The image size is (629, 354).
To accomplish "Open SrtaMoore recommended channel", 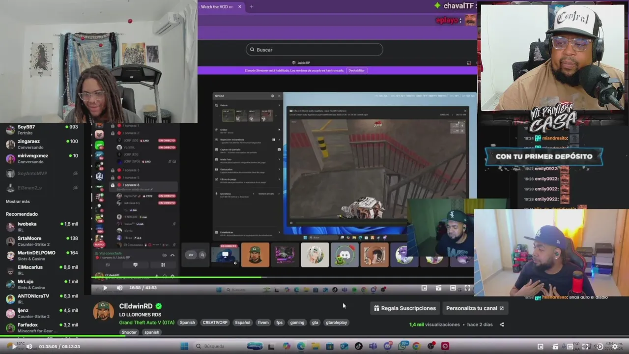I will point(42,241).
